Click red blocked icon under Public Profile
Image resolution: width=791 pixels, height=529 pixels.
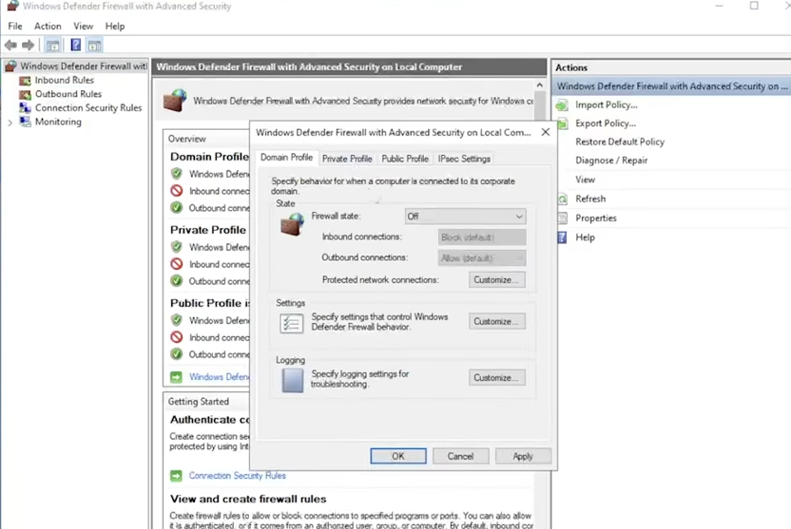(x=176, y=337)
